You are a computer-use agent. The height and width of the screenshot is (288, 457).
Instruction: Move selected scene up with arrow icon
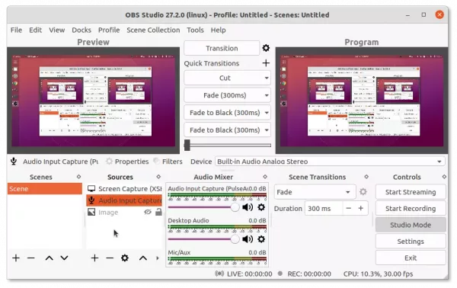pyautogui.click(x=49, y=258)
